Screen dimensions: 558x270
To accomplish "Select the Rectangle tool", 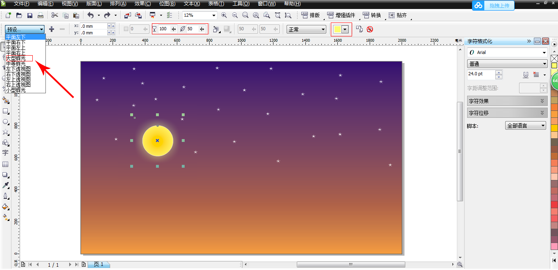I will [6, 111].
